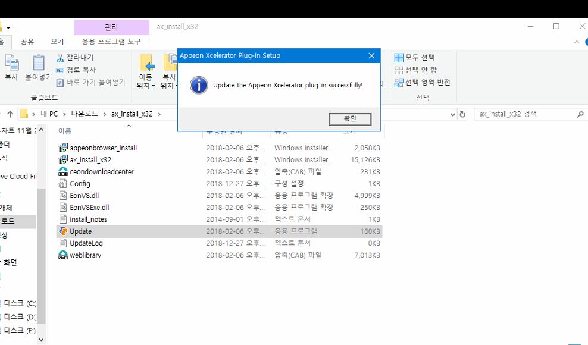Select the UpdateLog file

click(x=86, y=243)
